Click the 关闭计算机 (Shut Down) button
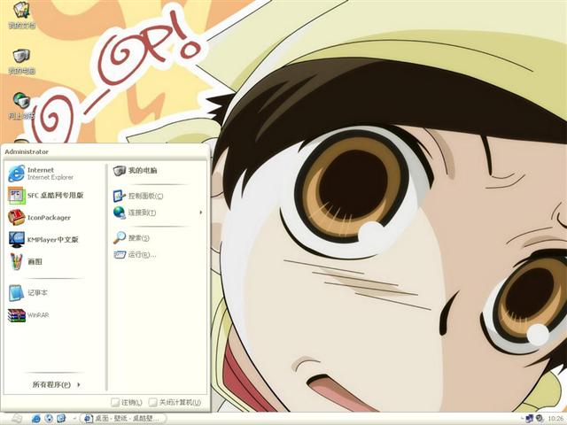This screenshot has width=567, height=425. coord(175,402)
